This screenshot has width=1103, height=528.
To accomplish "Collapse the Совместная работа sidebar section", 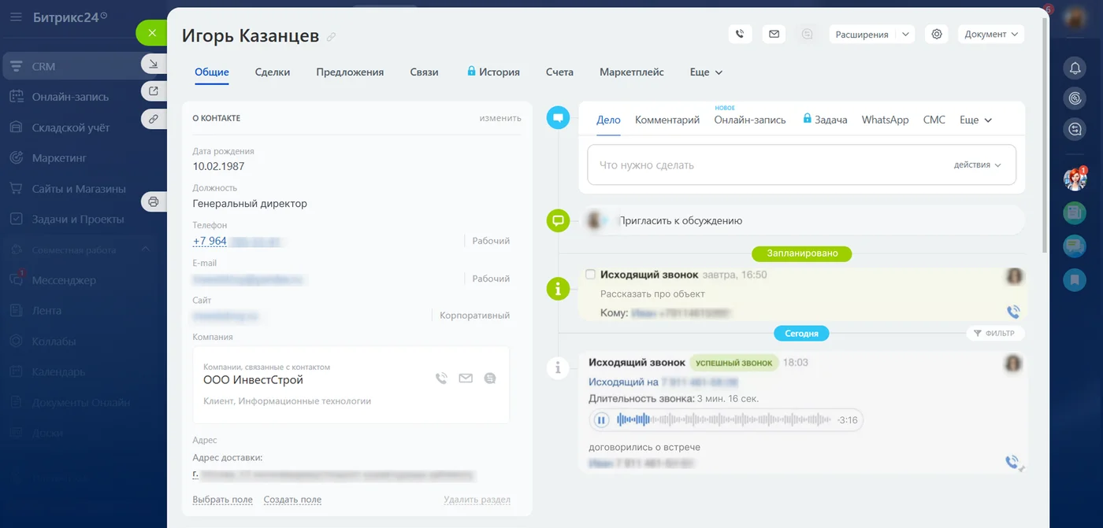I will [145, 249].
